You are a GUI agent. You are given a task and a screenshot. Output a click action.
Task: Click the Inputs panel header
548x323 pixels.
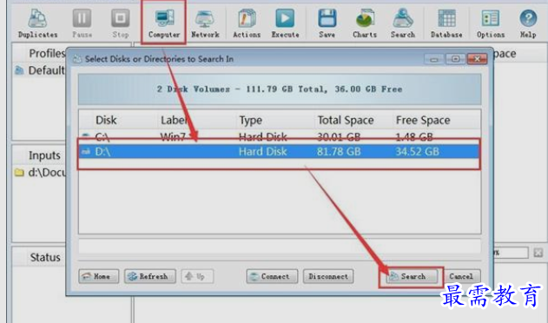coord(44,155)
